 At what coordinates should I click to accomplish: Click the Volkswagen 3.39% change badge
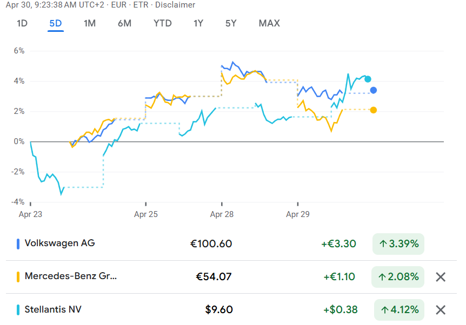click(398, 244)
